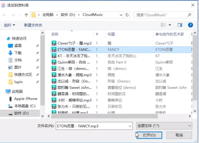This screenshot has height=143, width=199.
Task: Click the KT mp3 file icon
Action: [x=54, y=56]
